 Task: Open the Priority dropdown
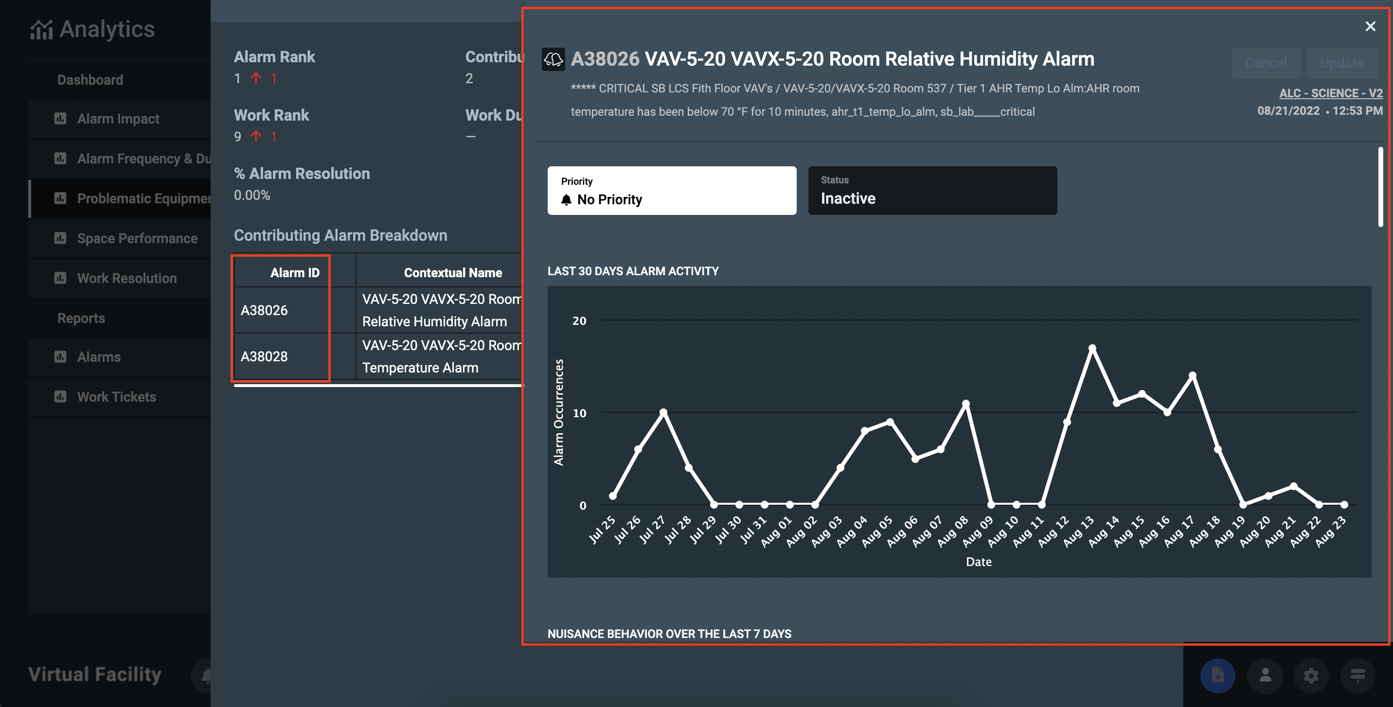point(671,191)
